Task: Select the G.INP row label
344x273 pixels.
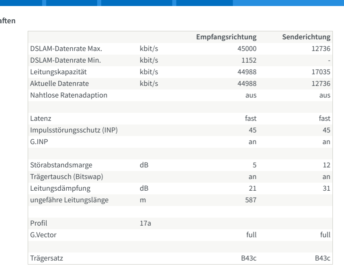Action: [39, 142]
